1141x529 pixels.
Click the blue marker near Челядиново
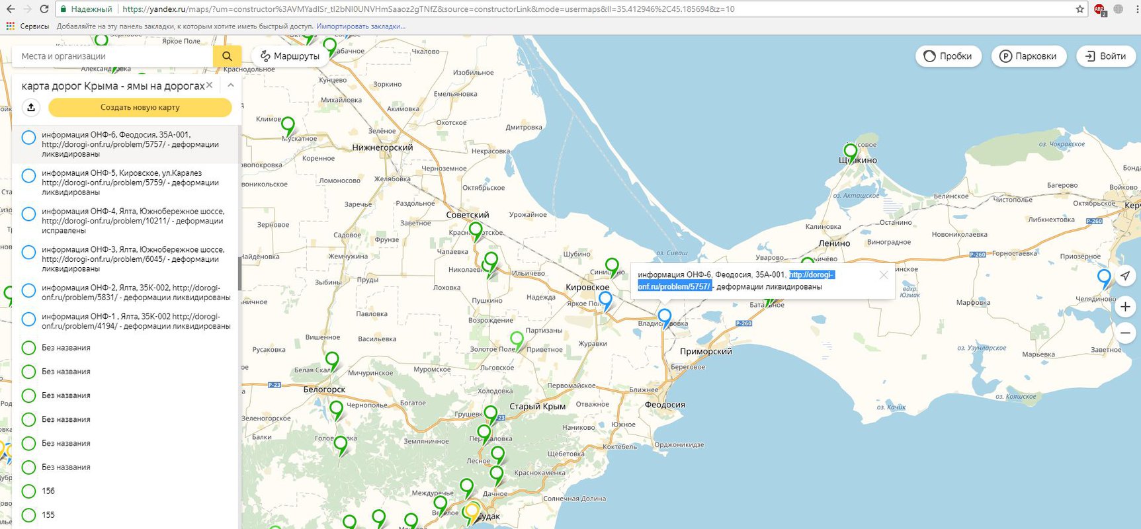(1104, 278)
